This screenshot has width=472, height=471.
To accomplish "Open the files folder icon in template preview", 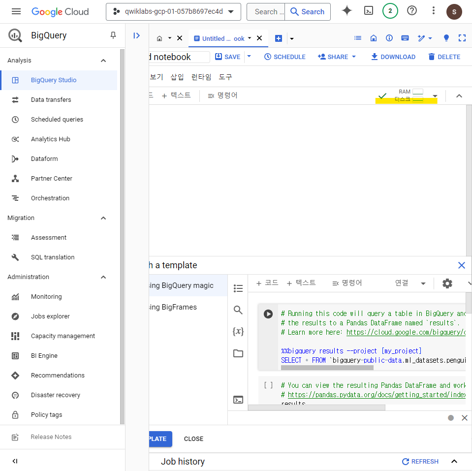I will click(x=238, y=353).
